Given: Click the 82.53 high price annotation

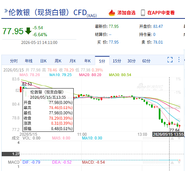Looking at the screenshot, I should 27,84.
